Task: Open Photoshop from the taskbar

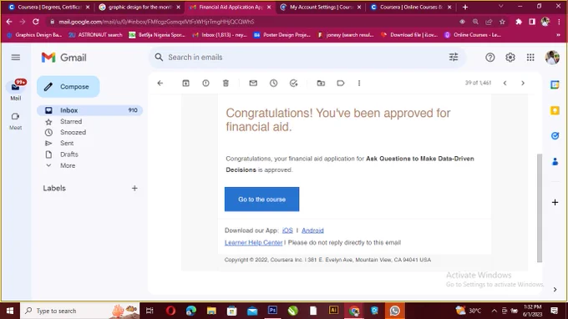Action: click(272, 311)
